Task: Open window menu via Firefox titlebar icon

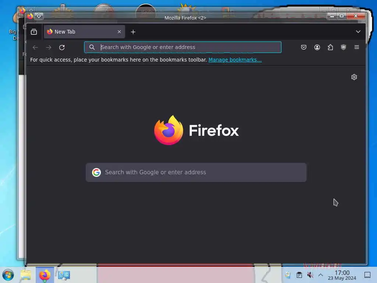Action: click(x=30, y=16)
